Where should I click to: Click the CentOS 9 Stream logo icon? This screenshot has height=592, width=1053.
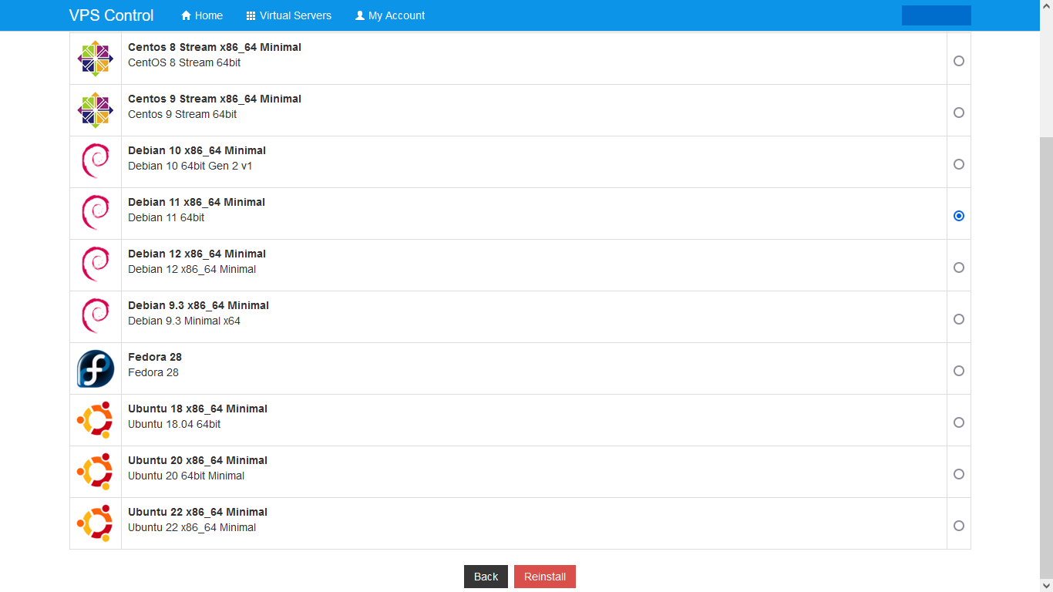tap(96, 110)
